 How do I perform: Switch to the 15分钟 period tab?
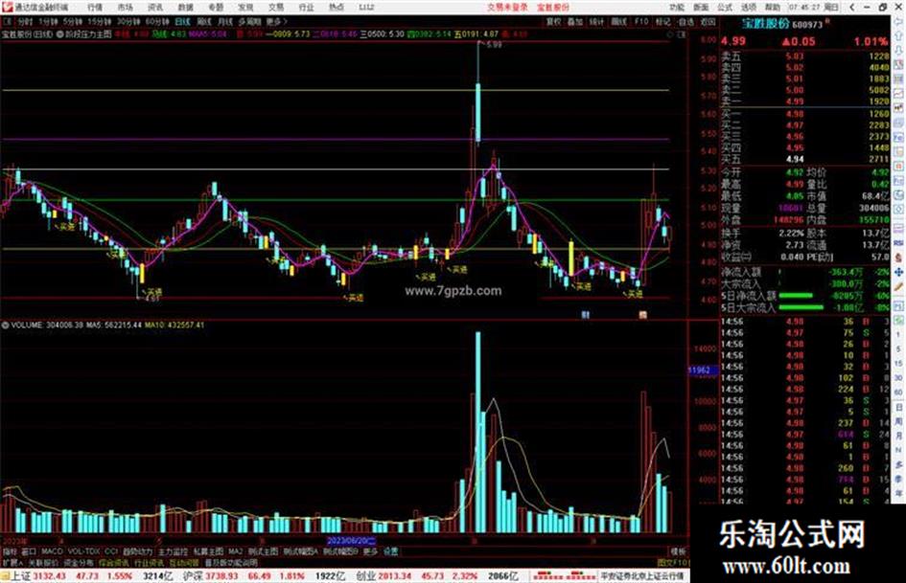point(100,21)
